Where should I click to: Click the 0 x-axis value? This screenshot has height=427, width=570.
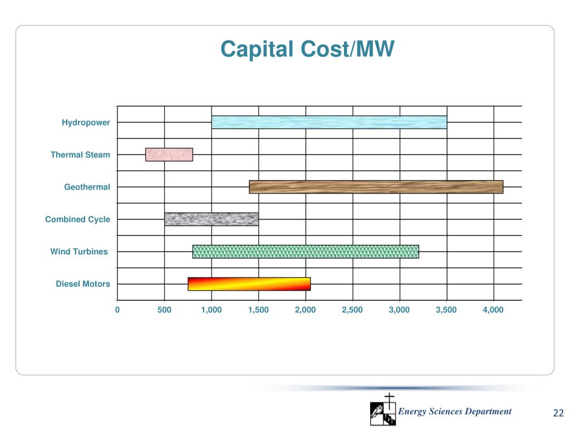(x=117, y=310)
